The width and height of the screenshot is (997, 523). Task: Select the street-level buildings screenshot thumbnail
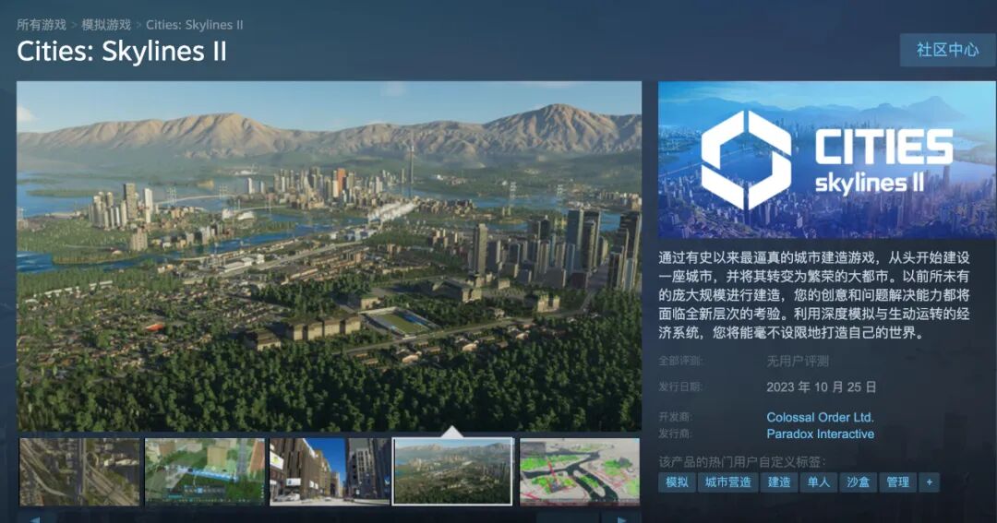coord(330,471)
